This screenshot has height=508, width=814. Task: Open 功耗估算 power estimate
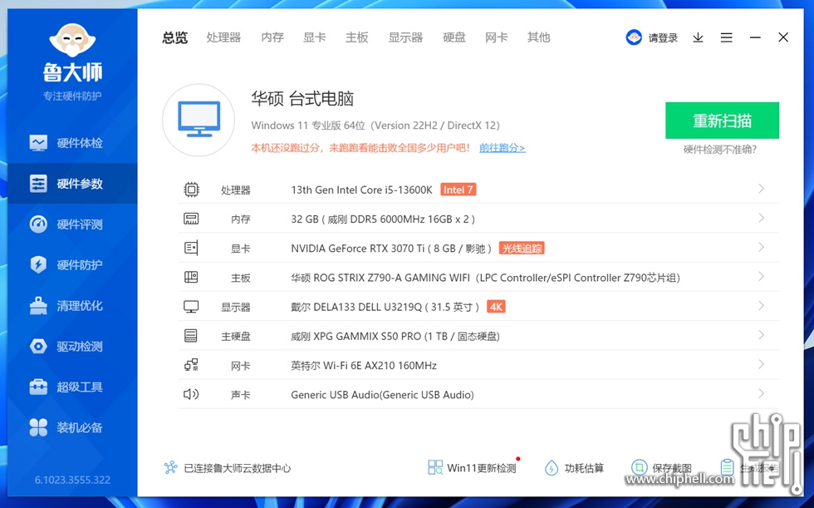point(574,468)
